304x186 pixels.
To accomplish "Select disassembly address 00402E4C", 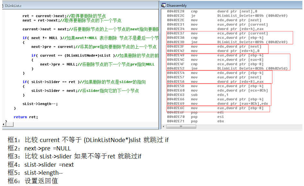I will pyautogui.click(x=176, y=60).
